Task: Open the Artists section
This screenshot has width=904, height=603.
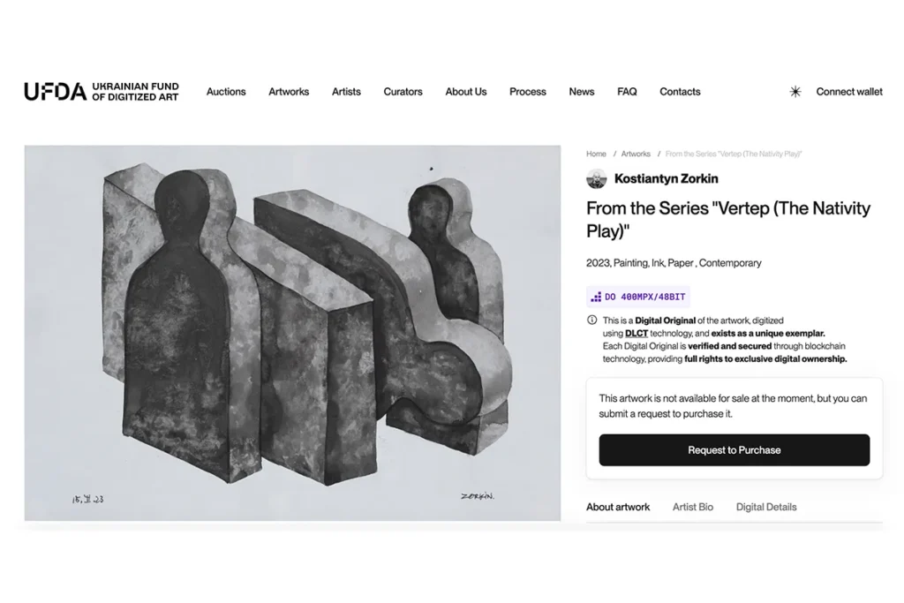Action: (346, 92)
